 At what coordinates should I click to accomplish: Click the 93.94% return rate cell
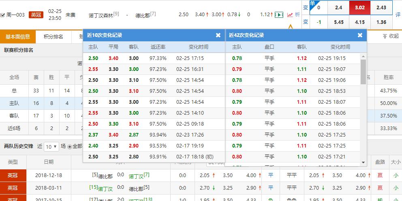158,135
